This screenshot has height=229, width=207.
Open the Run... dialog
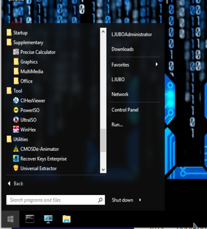pos(117,124)
